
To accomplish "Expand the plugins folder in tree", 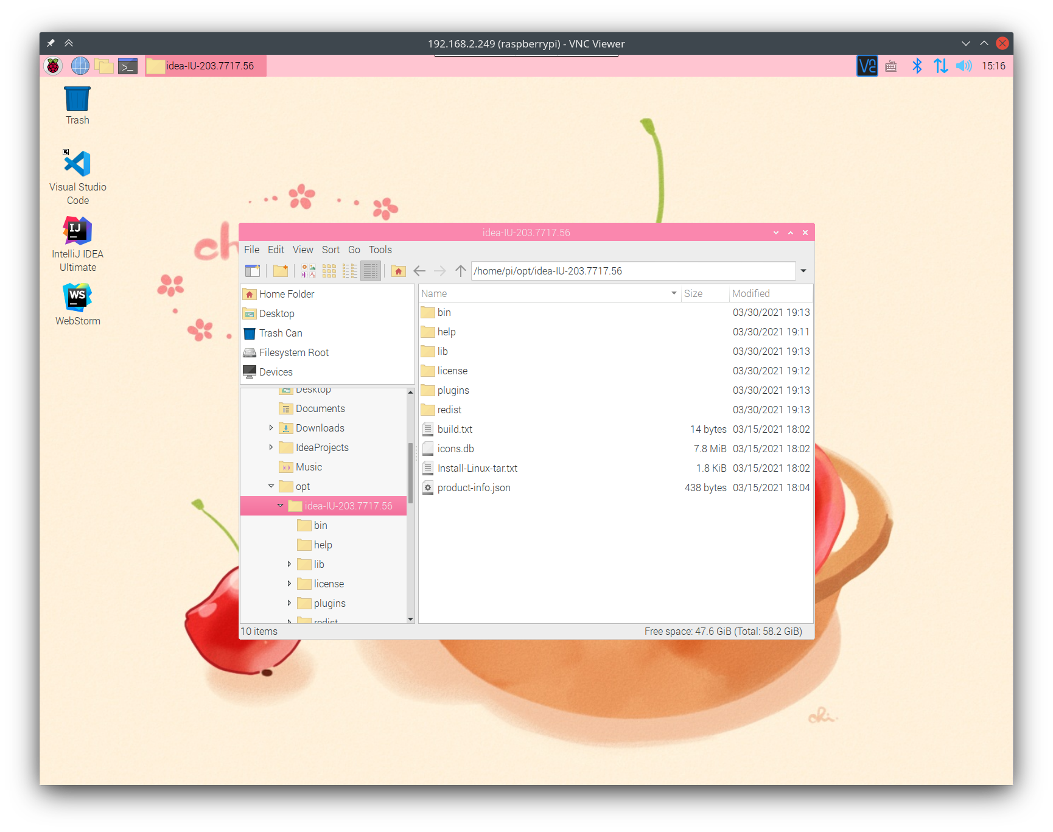I will 289,603.
